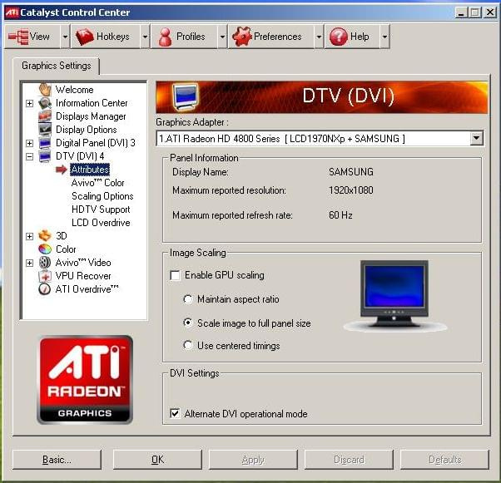Click the Basic... button
The image size is (501, 483).
pos(57,460)
